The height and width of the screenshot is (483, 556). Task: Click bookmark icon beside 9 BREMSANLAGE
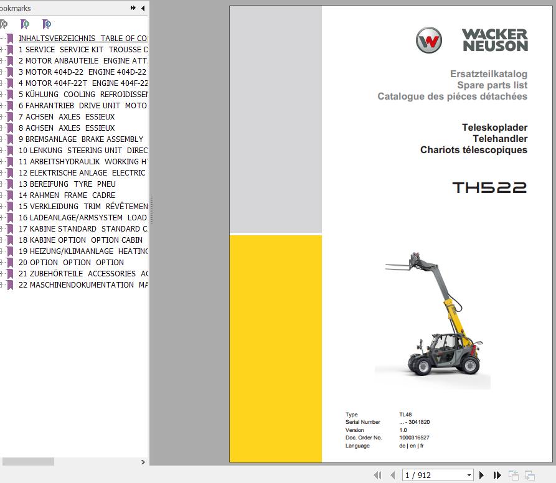point(11,139)
